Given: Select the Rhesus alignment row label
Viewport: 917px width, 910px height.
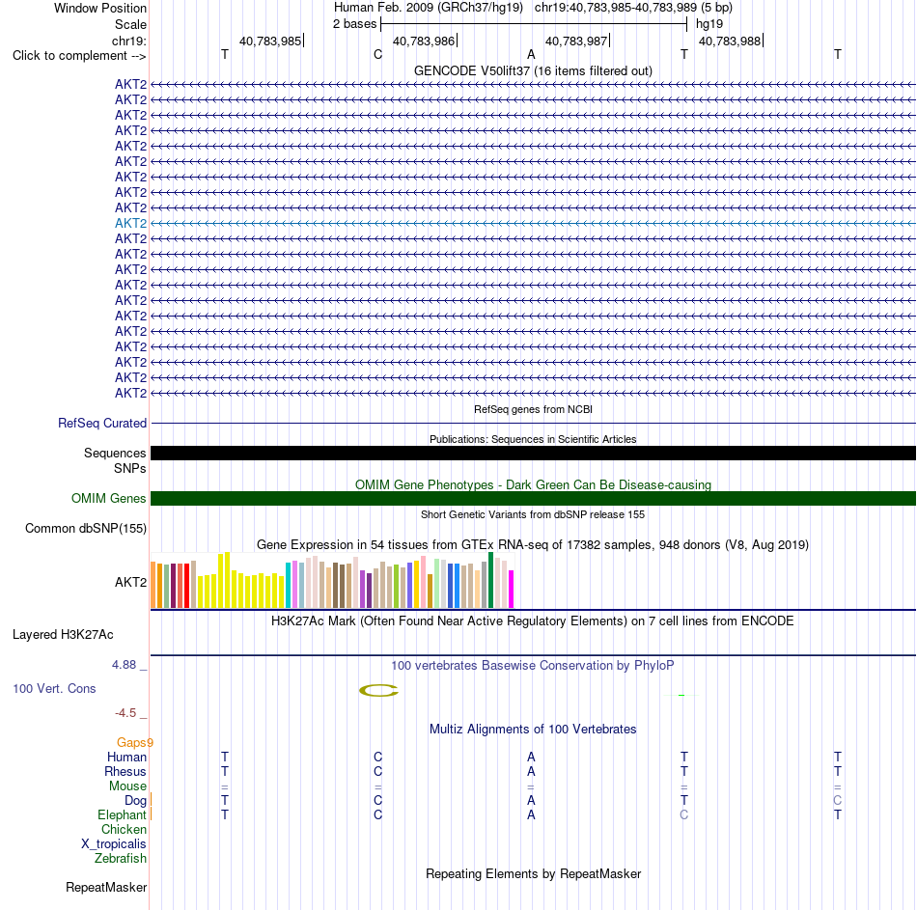Looking at the screenshot, I should click(x=125, y=771).
